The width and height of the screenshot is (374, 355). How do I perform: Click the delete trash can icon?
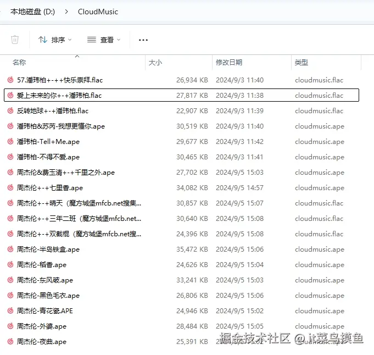coord(15,40)
